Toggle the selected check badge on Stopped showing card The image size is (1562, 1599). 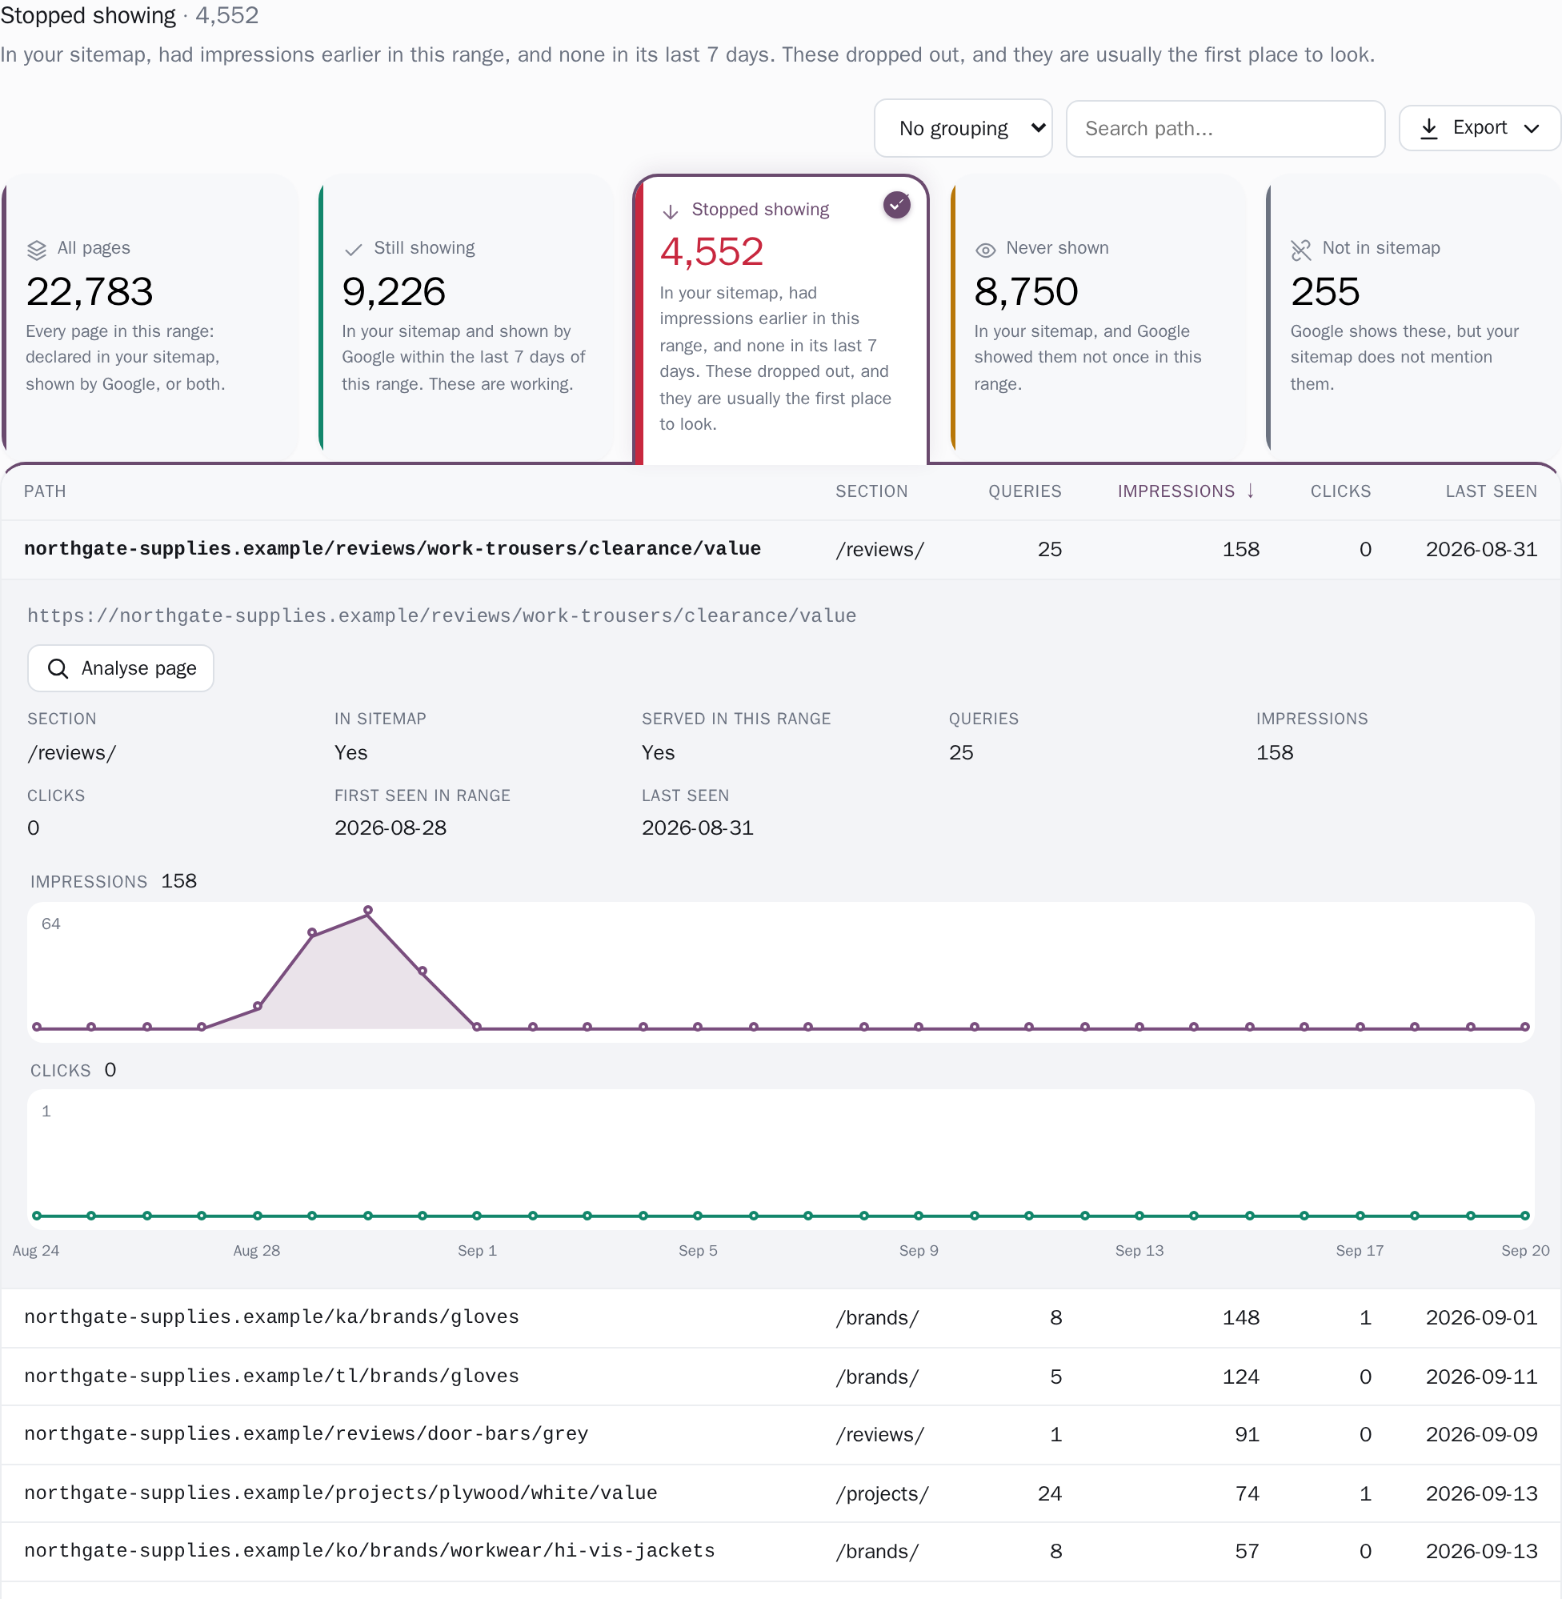pyautogui.click(x=897, y=204)
